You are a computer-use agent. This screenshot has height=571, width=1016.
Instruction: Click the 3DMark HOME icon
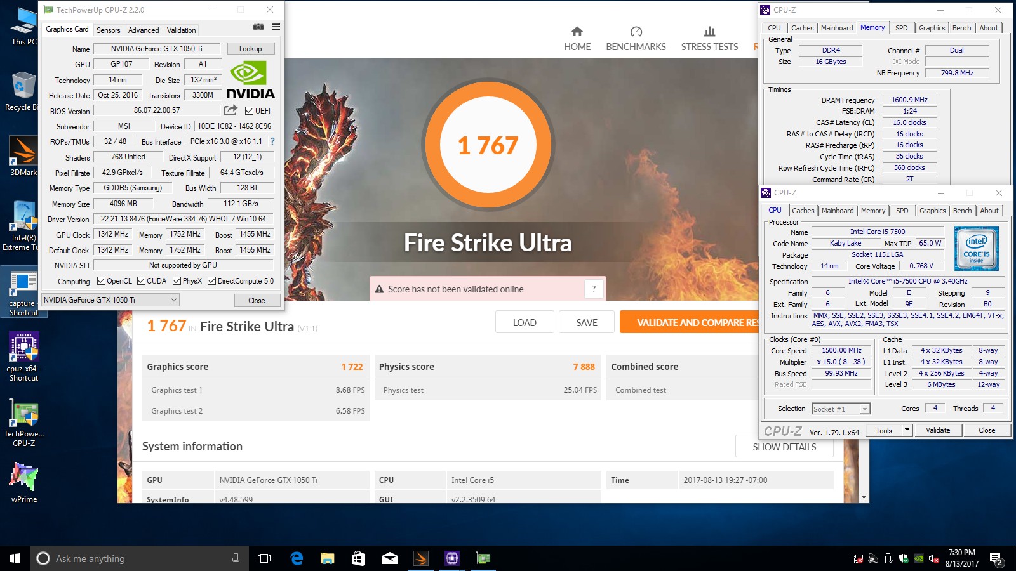[x=577, y=32]
